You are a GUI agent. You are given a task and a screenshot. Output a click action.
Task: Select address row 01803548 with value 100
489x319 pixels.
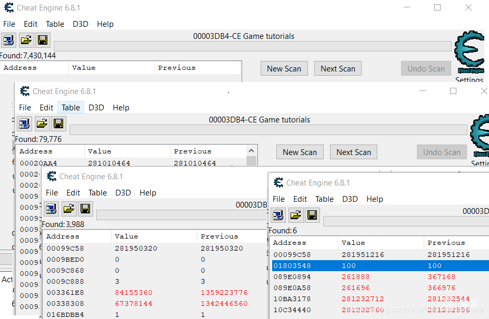click(381, 266)
